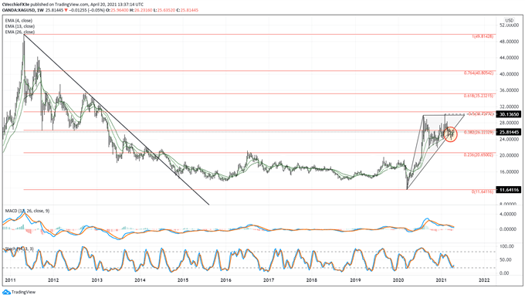The width and height of the screenshot is (525, 298).
Task: Open the Stoch indicator legend
Action: pos(19,249)
